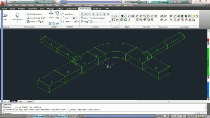This screenshot has width=210, height=118.
Task: Toggle DYN input in status bar
Action: click(70, 116)
